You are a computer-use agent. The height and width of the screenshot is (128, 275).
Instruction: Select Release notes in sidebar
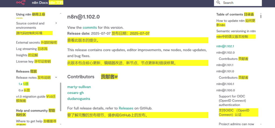[x=26, y=77]
